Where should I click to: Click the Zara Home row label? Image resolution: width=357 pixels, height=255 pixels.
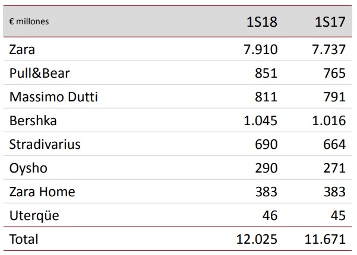coord(42,192)
